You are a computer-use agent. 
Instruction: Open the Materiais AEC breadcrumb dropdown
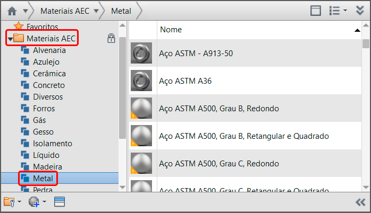[96, 10]
